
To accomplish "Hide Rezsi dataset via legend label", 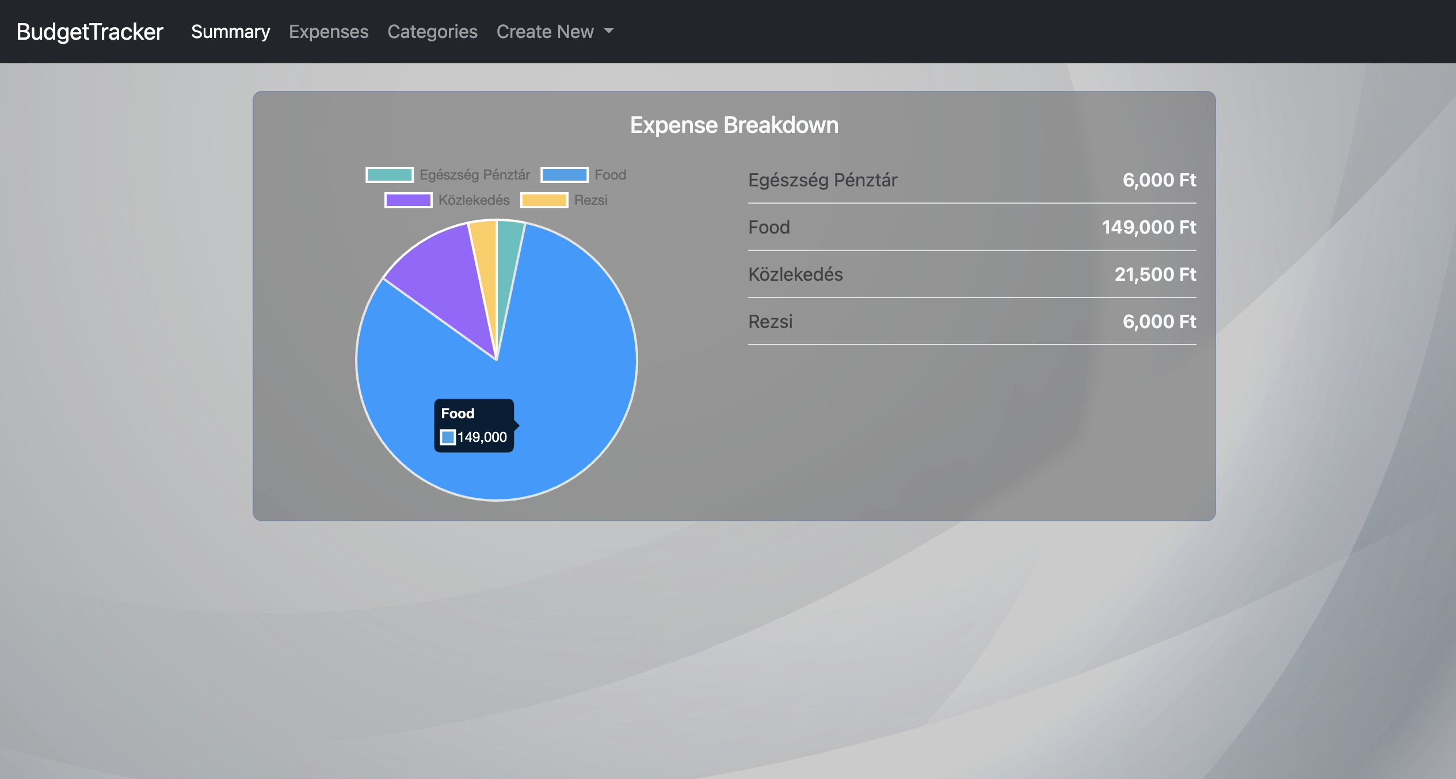I will coord(590,200).
